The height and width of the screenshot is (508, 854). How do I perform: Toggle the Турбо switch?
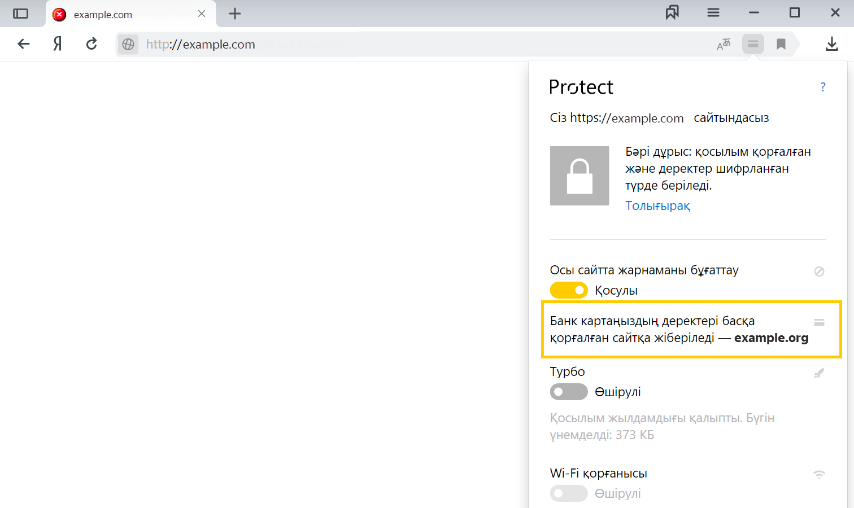(x=569, y=392)
